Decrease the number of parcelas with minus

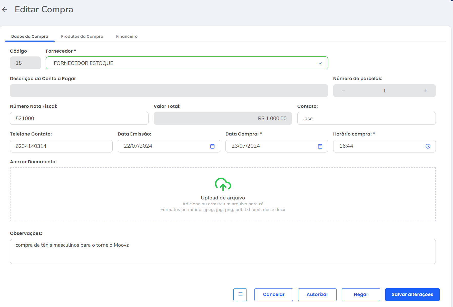[343, 91]
